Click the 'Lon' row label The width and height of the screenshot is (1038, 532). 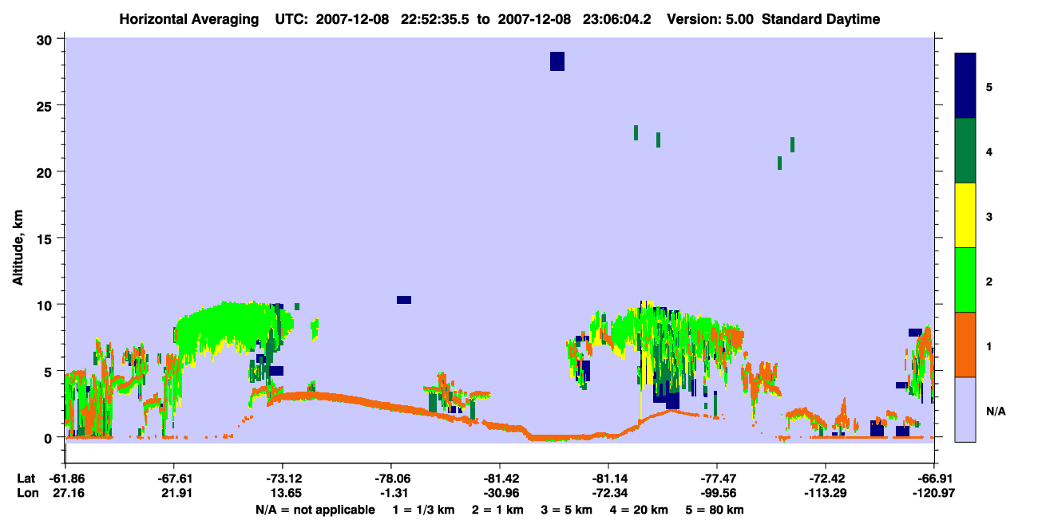coord(26,493)
